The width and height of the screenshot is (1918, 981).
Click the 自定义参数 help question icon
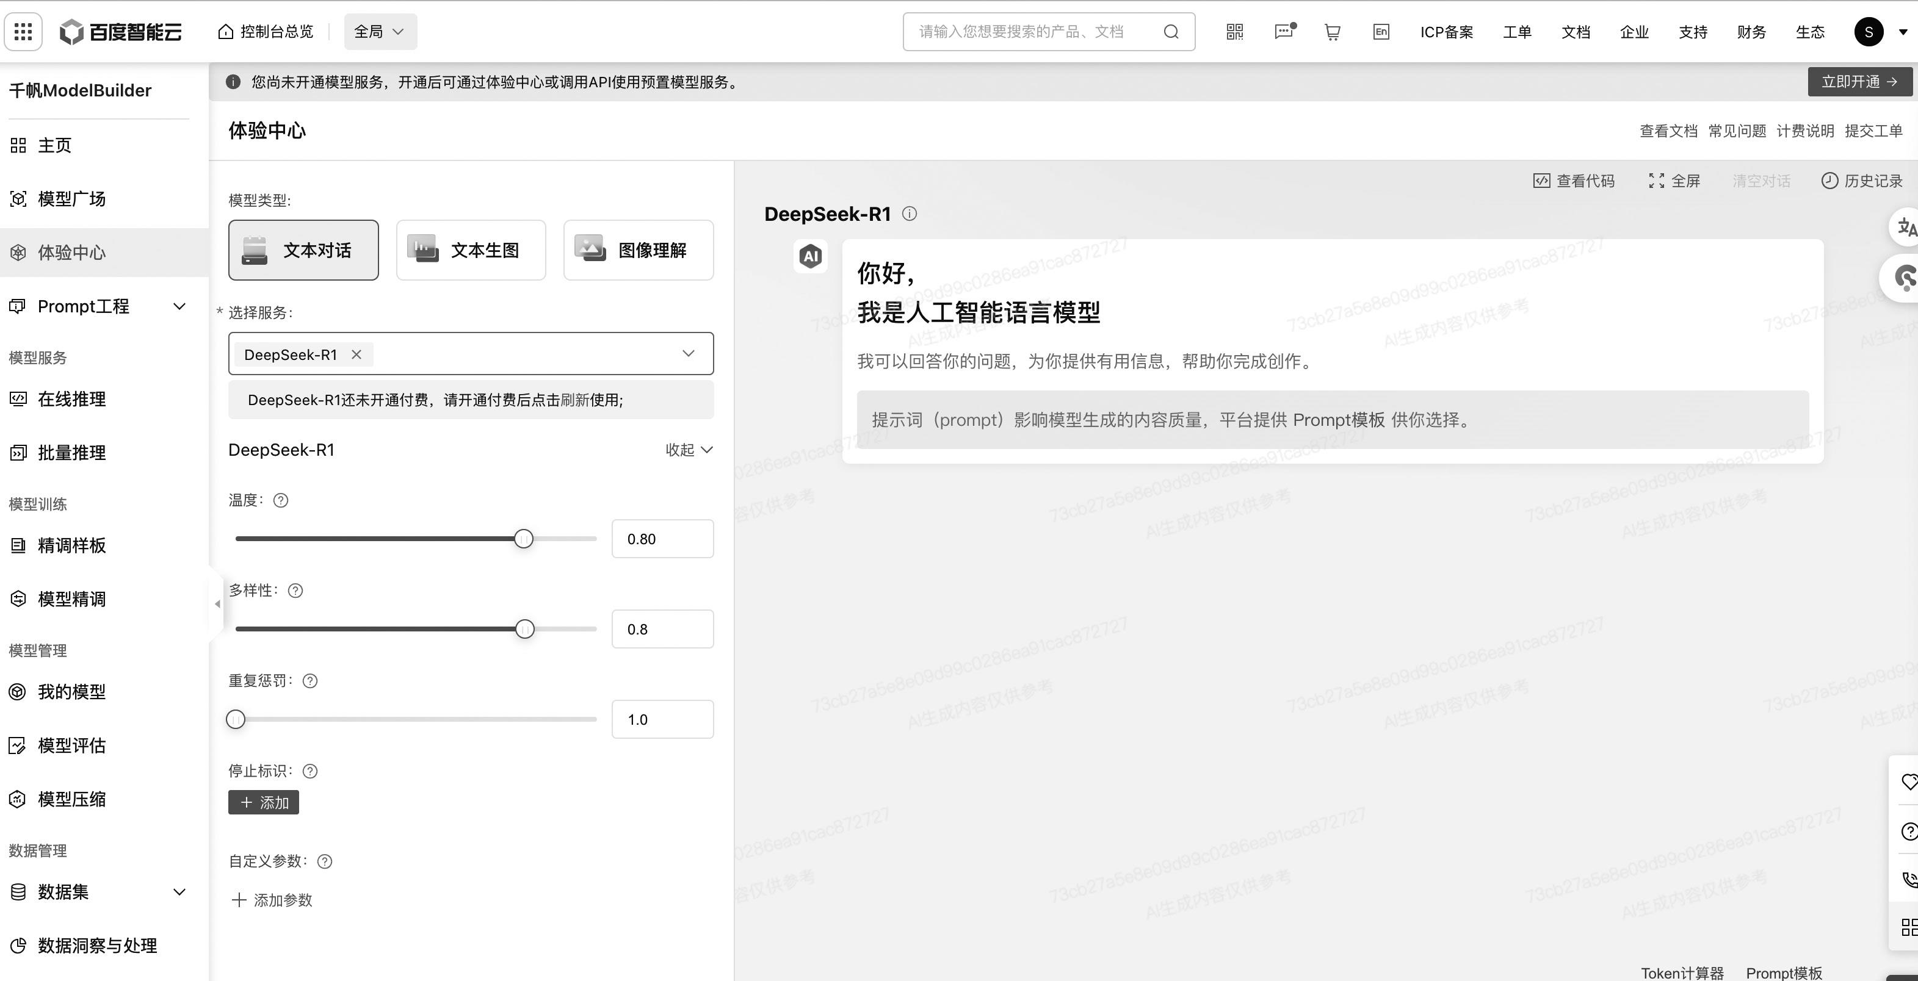[x=325, y=861]
